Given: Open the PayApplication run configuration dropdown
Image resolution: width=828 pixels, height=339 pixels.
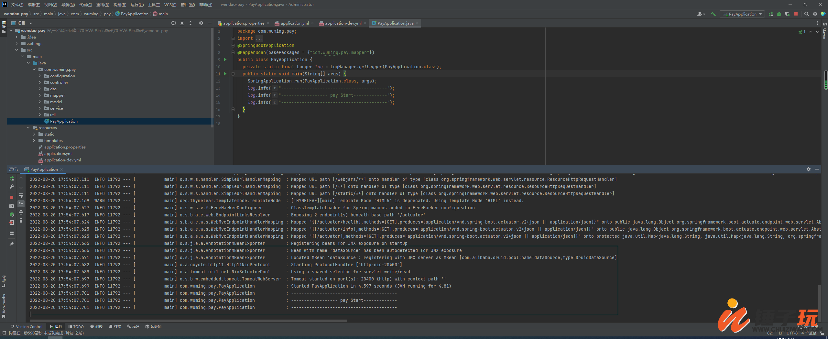Looking at the screenshot, I should tap(742, 14).
